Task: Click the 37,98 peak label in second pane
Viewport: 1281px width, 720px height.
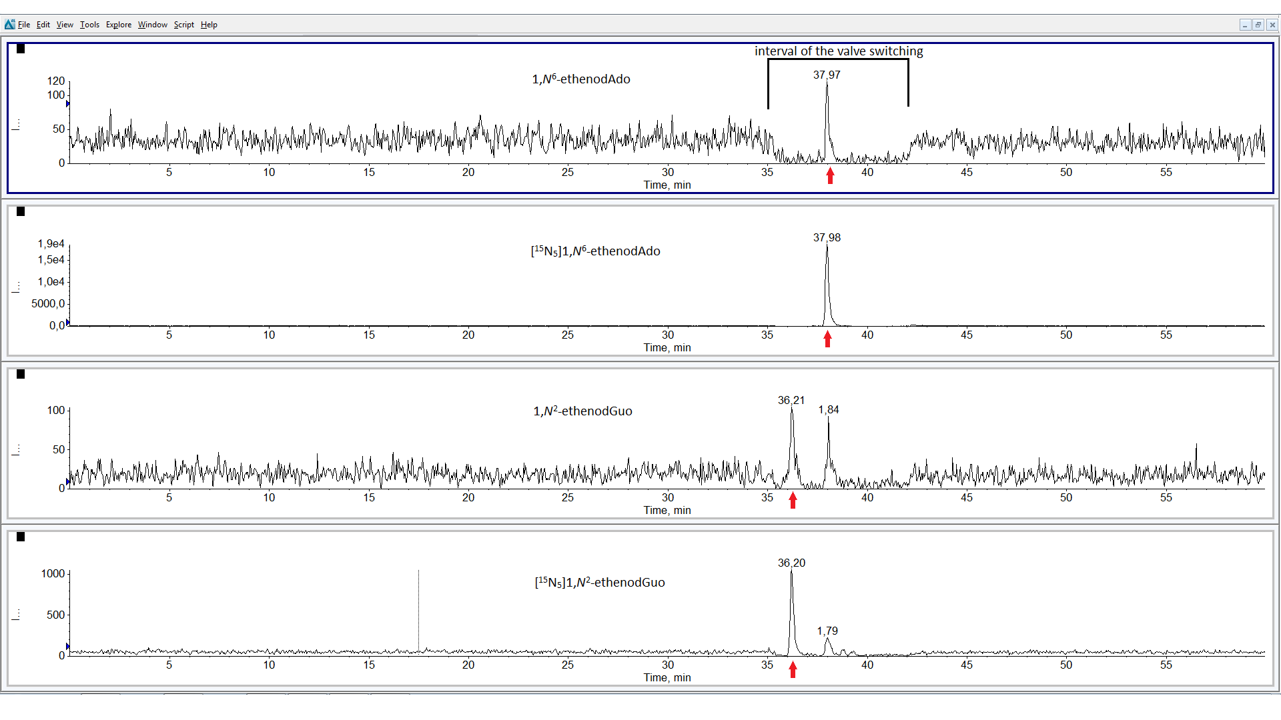Action: (827, 237)
